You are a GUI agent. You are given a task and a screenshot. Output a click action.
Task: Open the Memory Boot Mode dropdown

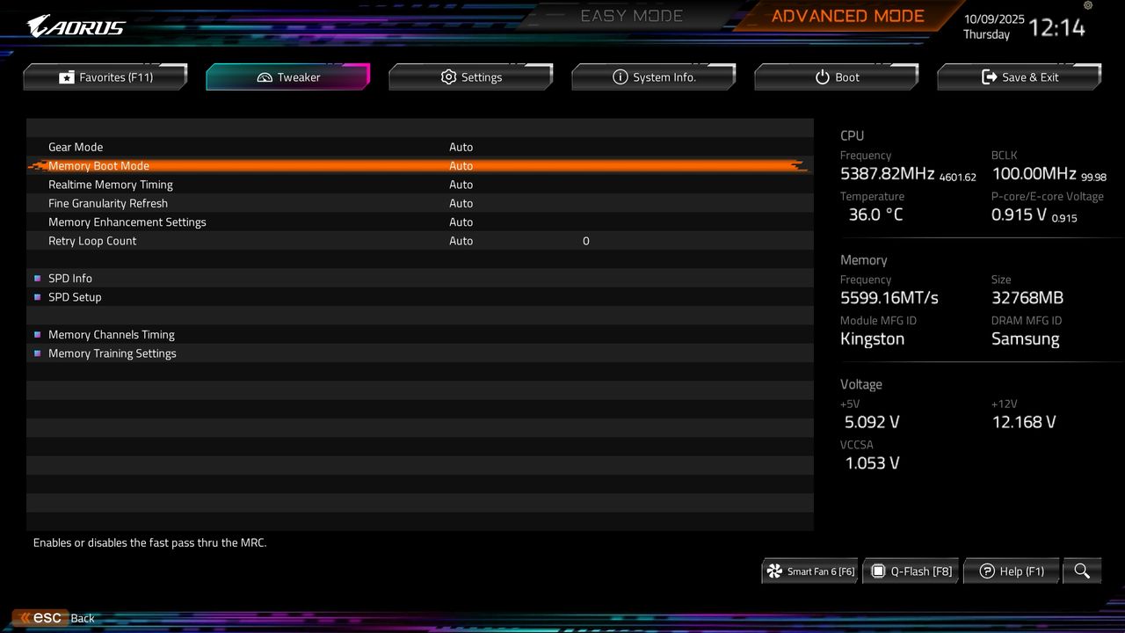[461, 165]
